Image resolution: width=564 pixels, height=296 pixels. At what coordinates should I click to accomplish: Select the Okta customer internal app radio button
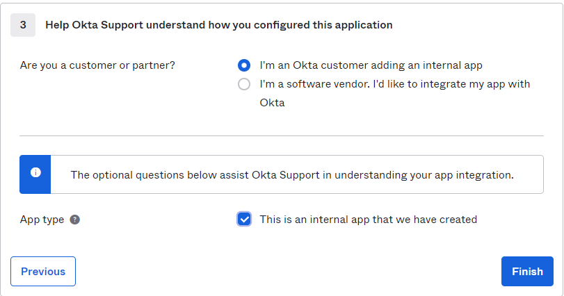coord(244,65)
